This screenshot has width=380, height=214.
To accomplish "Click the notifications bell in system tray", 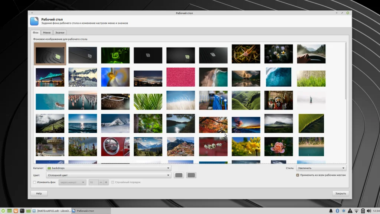I will click(331, 211).
